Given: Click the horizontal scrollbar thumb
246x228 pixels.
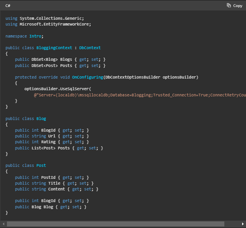Looking at the screenshot, I should (x=115, y=224).
